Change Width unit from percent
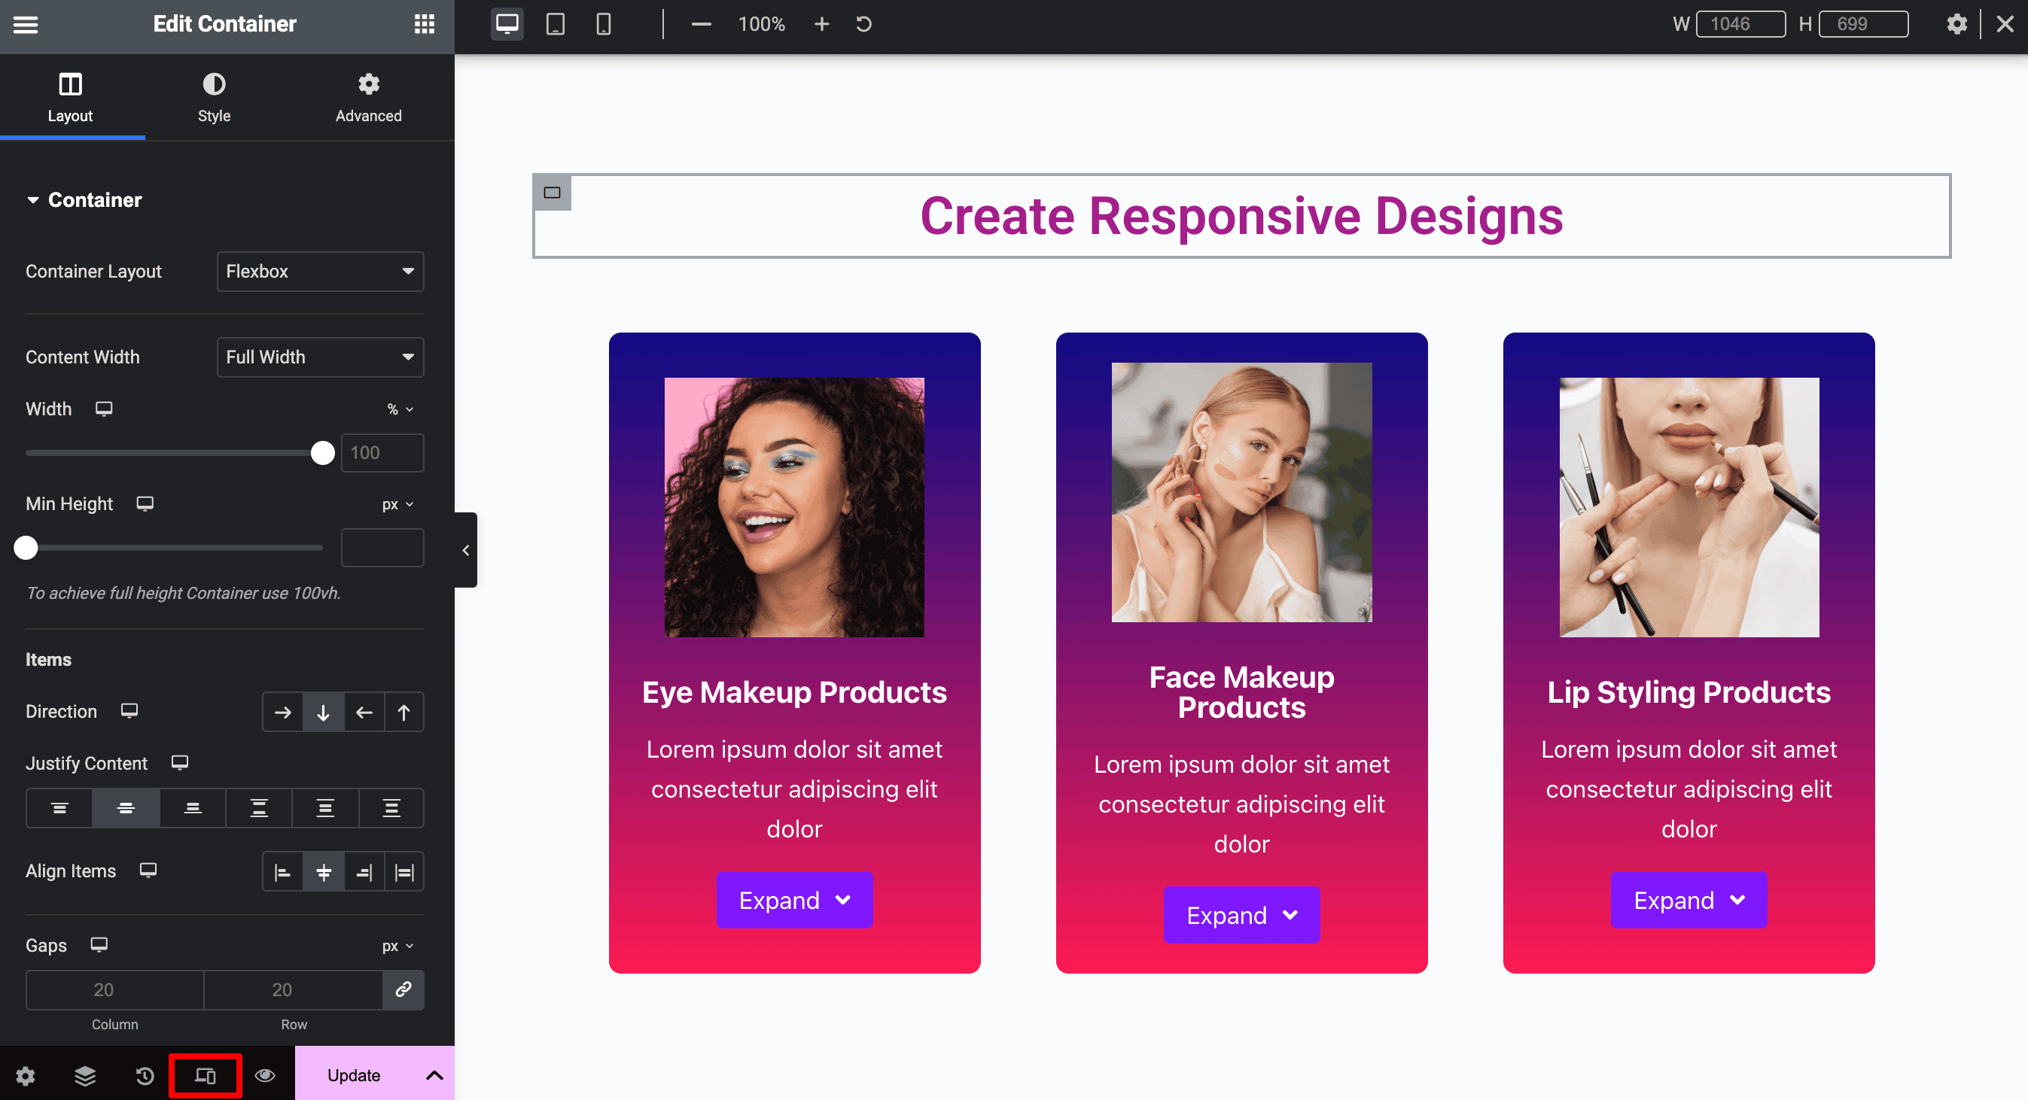 tap(400, 409)
